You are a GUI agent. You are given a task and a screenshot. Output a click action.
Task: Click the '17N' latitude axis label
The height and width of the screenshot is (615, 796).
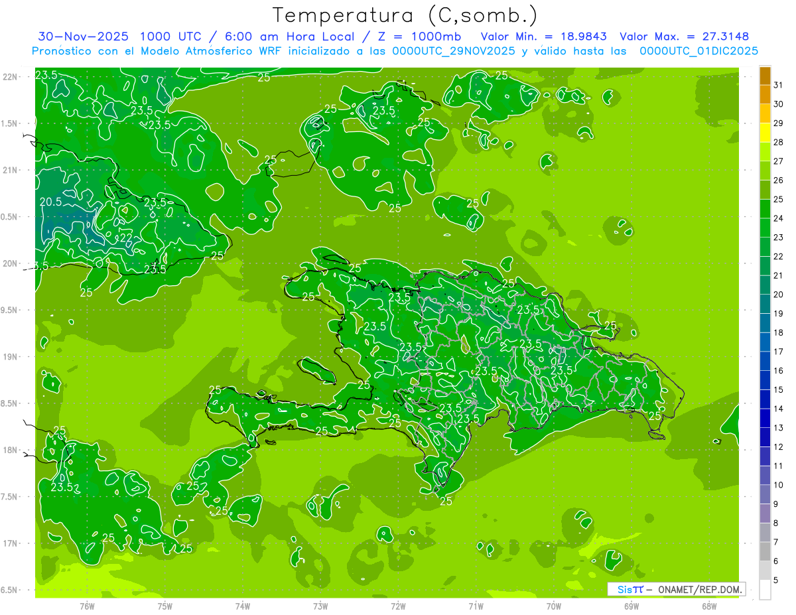[10, 543]
